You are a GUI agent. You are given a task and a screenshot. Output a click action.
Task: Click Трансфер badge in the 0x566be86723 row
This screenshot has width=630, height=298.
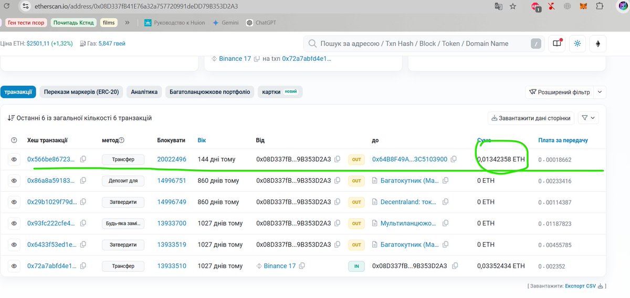click(123, 159)
